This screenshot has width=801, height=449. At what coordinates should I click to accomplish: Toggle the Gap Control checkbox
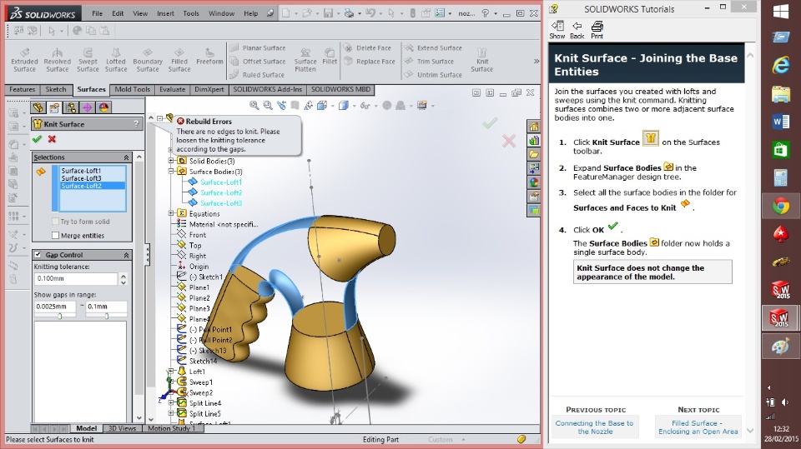coord(38,255)
